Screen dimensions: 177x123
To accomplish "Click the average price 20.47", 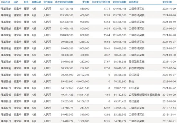I will (107, 55).
